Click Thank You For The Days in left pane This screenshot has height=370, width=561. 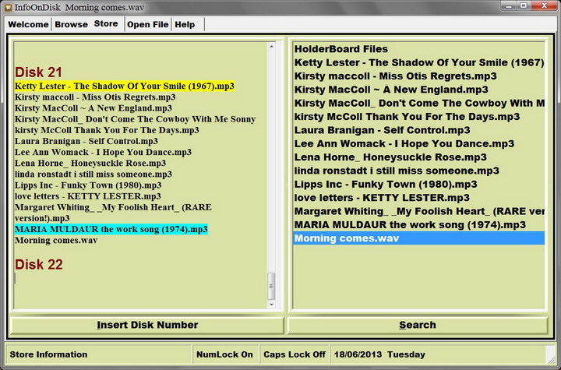107,130
